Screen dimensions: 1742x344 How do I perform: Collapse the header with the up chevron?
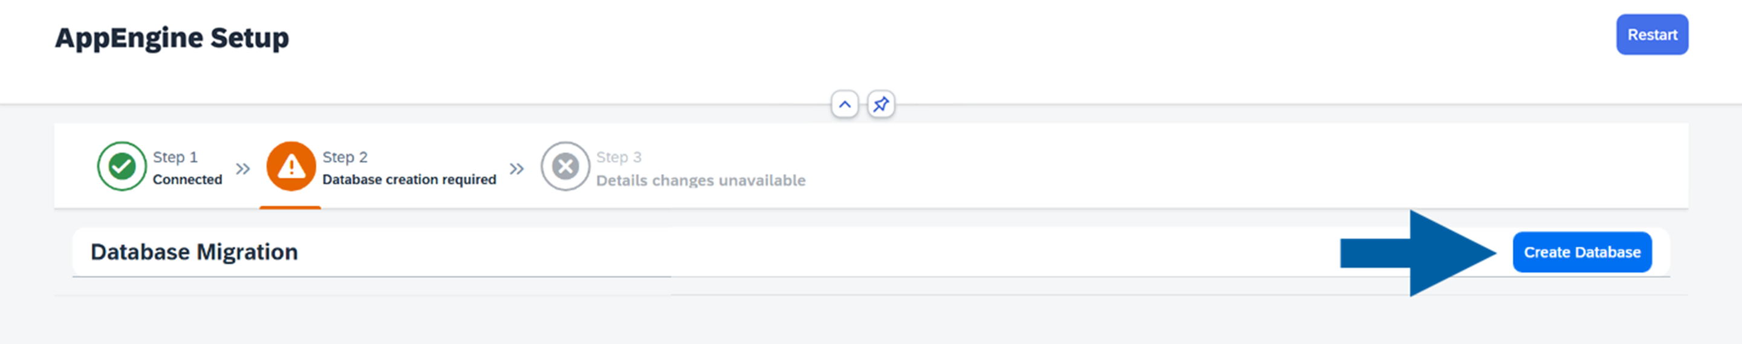(x=845, y=105)
